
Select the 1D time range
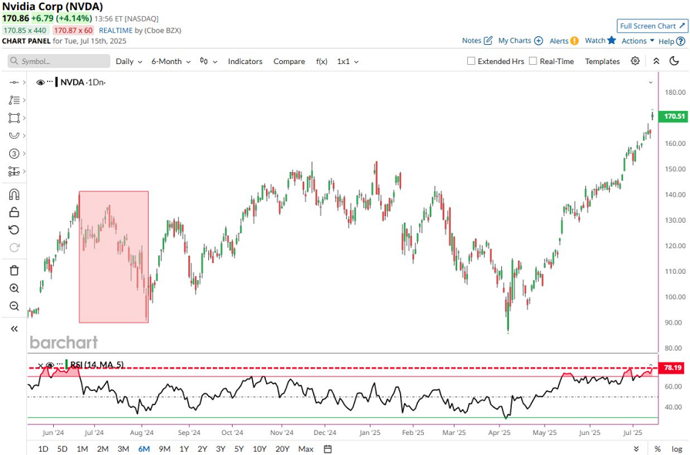43,449
